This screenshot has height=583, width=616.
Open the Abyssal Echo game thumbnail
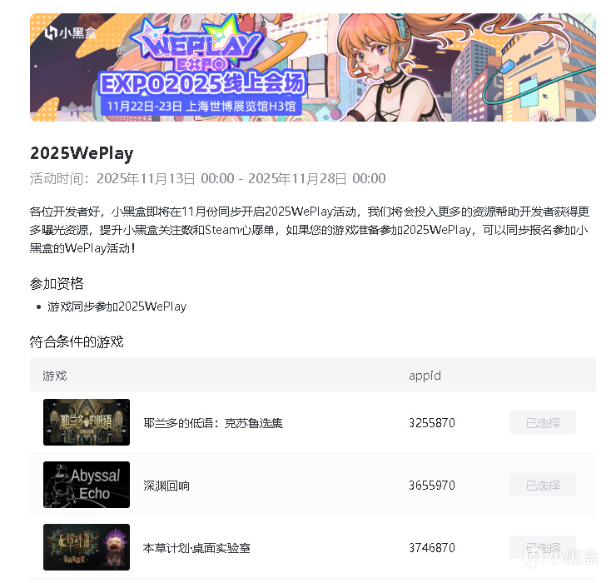87,485
